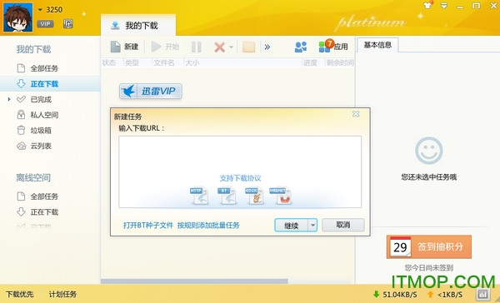The image size is (500, 303).
Task: Click the upload speed <1KB/S indicator
Action: pyautogui.click(x=445, y=295)
